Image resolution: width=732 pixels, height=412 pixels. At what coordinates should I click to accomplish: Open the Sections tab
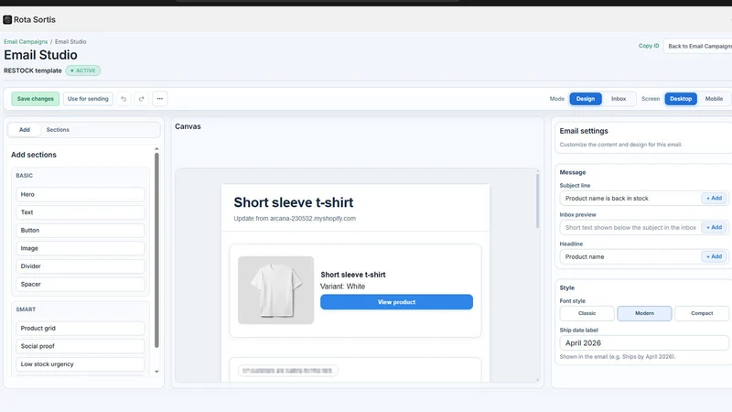58,130
